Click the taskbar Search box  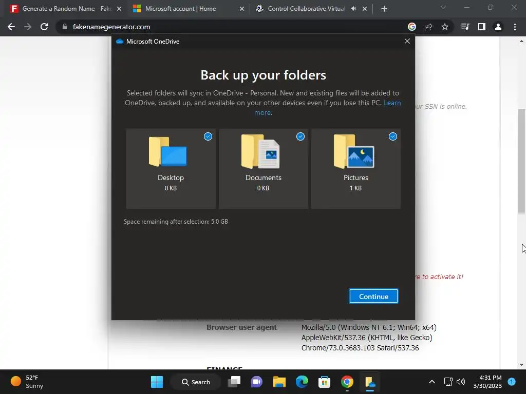pyautogui.click(x=196, y=382)
